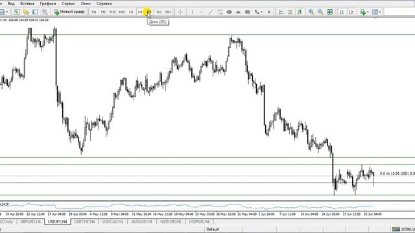Expand the indicators dropdown arrow
The image size is (415, 233).
pyautogui.click(x=368, y=12)
